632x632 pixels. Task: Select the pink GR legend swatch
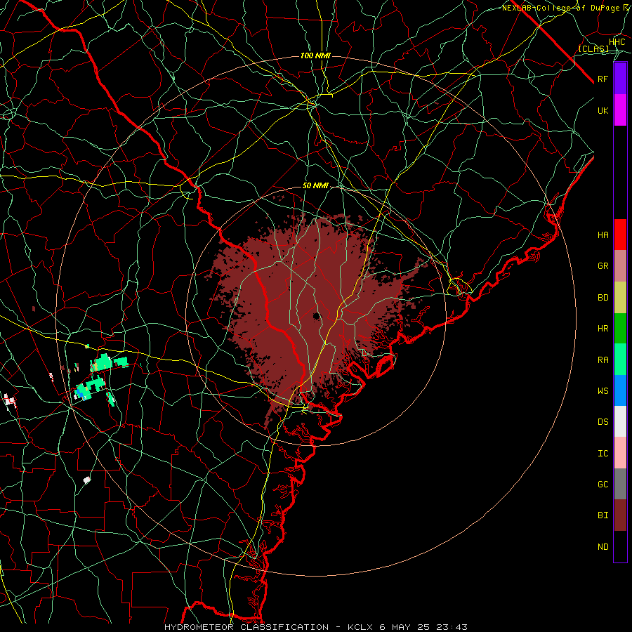tap(620, 266)
